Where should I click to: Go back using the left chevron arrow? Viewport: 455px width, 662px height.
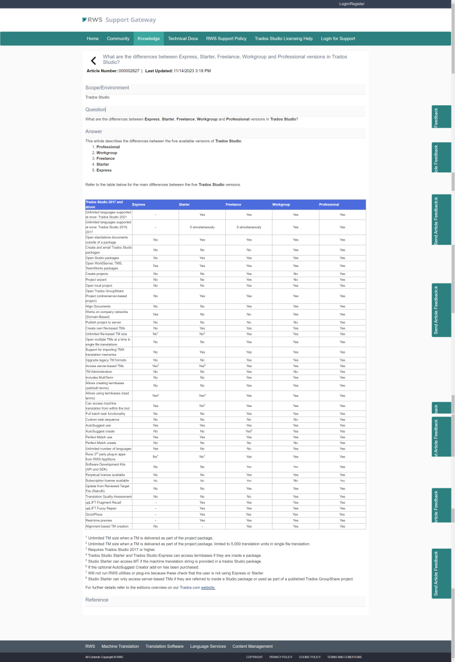[94, 61]
